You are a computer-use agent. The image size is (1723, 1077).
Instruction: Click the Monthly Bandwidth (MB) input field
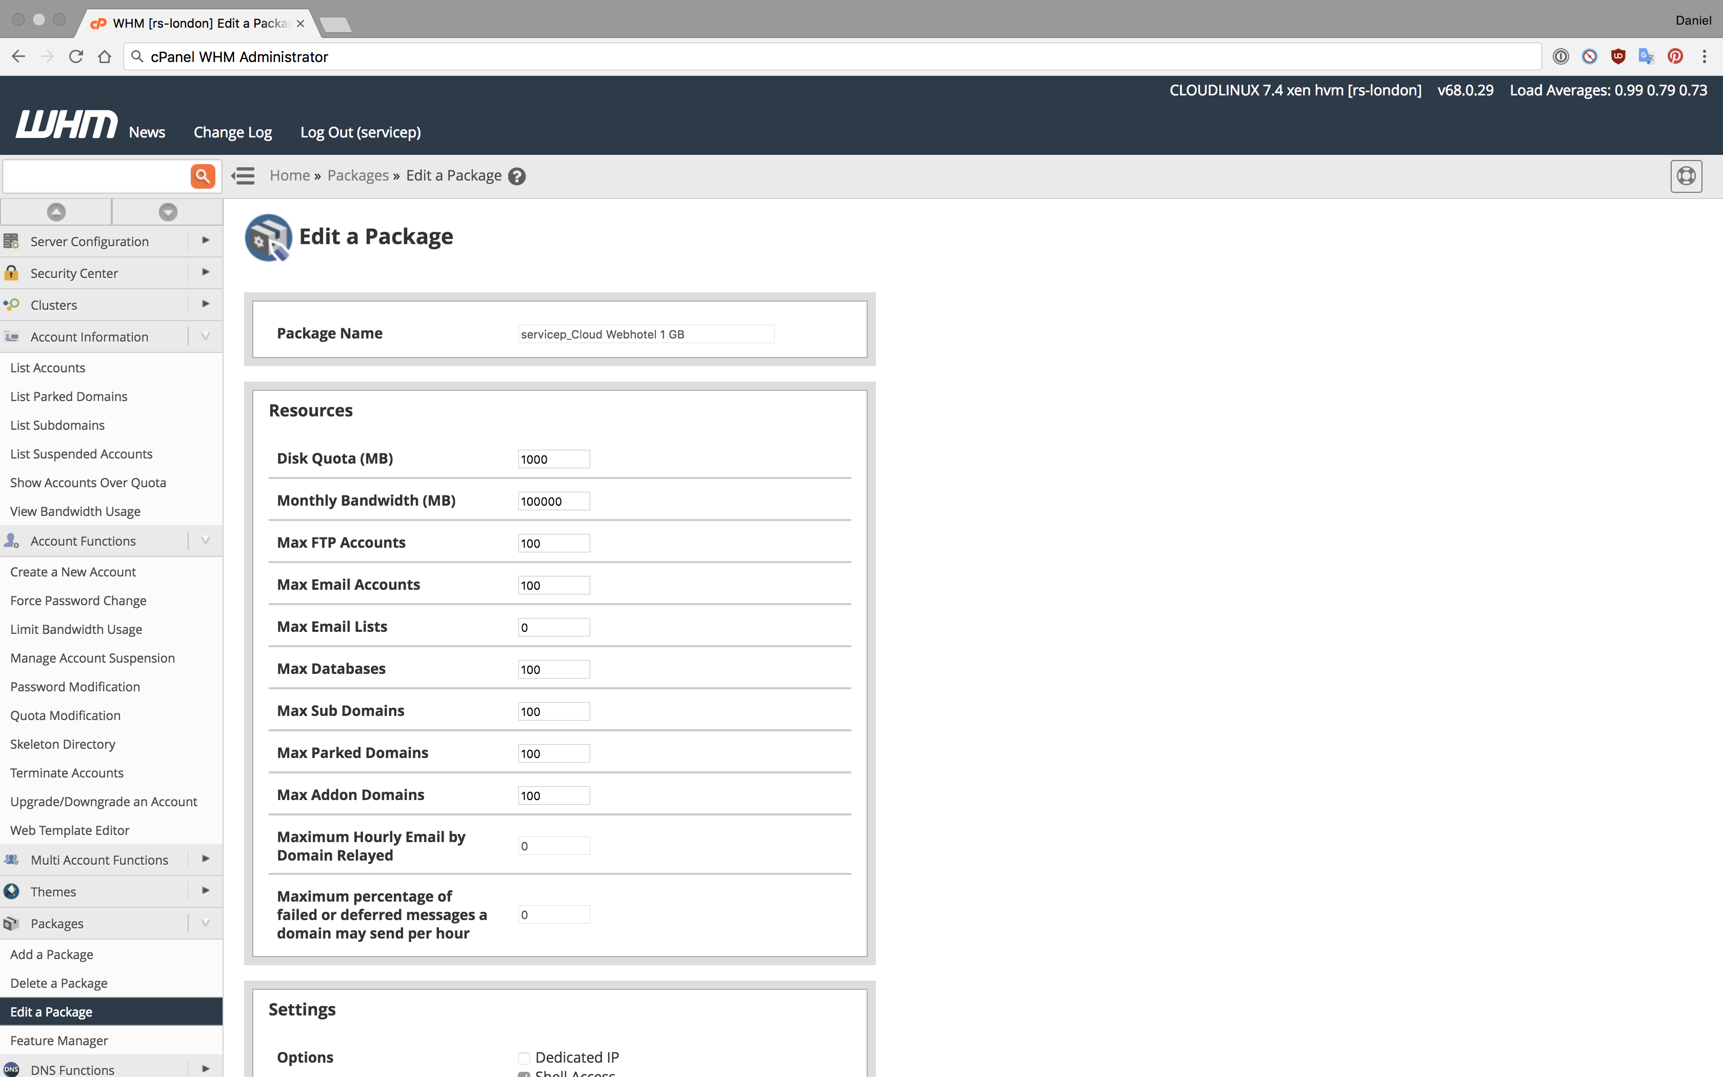(x=554, y=501)
